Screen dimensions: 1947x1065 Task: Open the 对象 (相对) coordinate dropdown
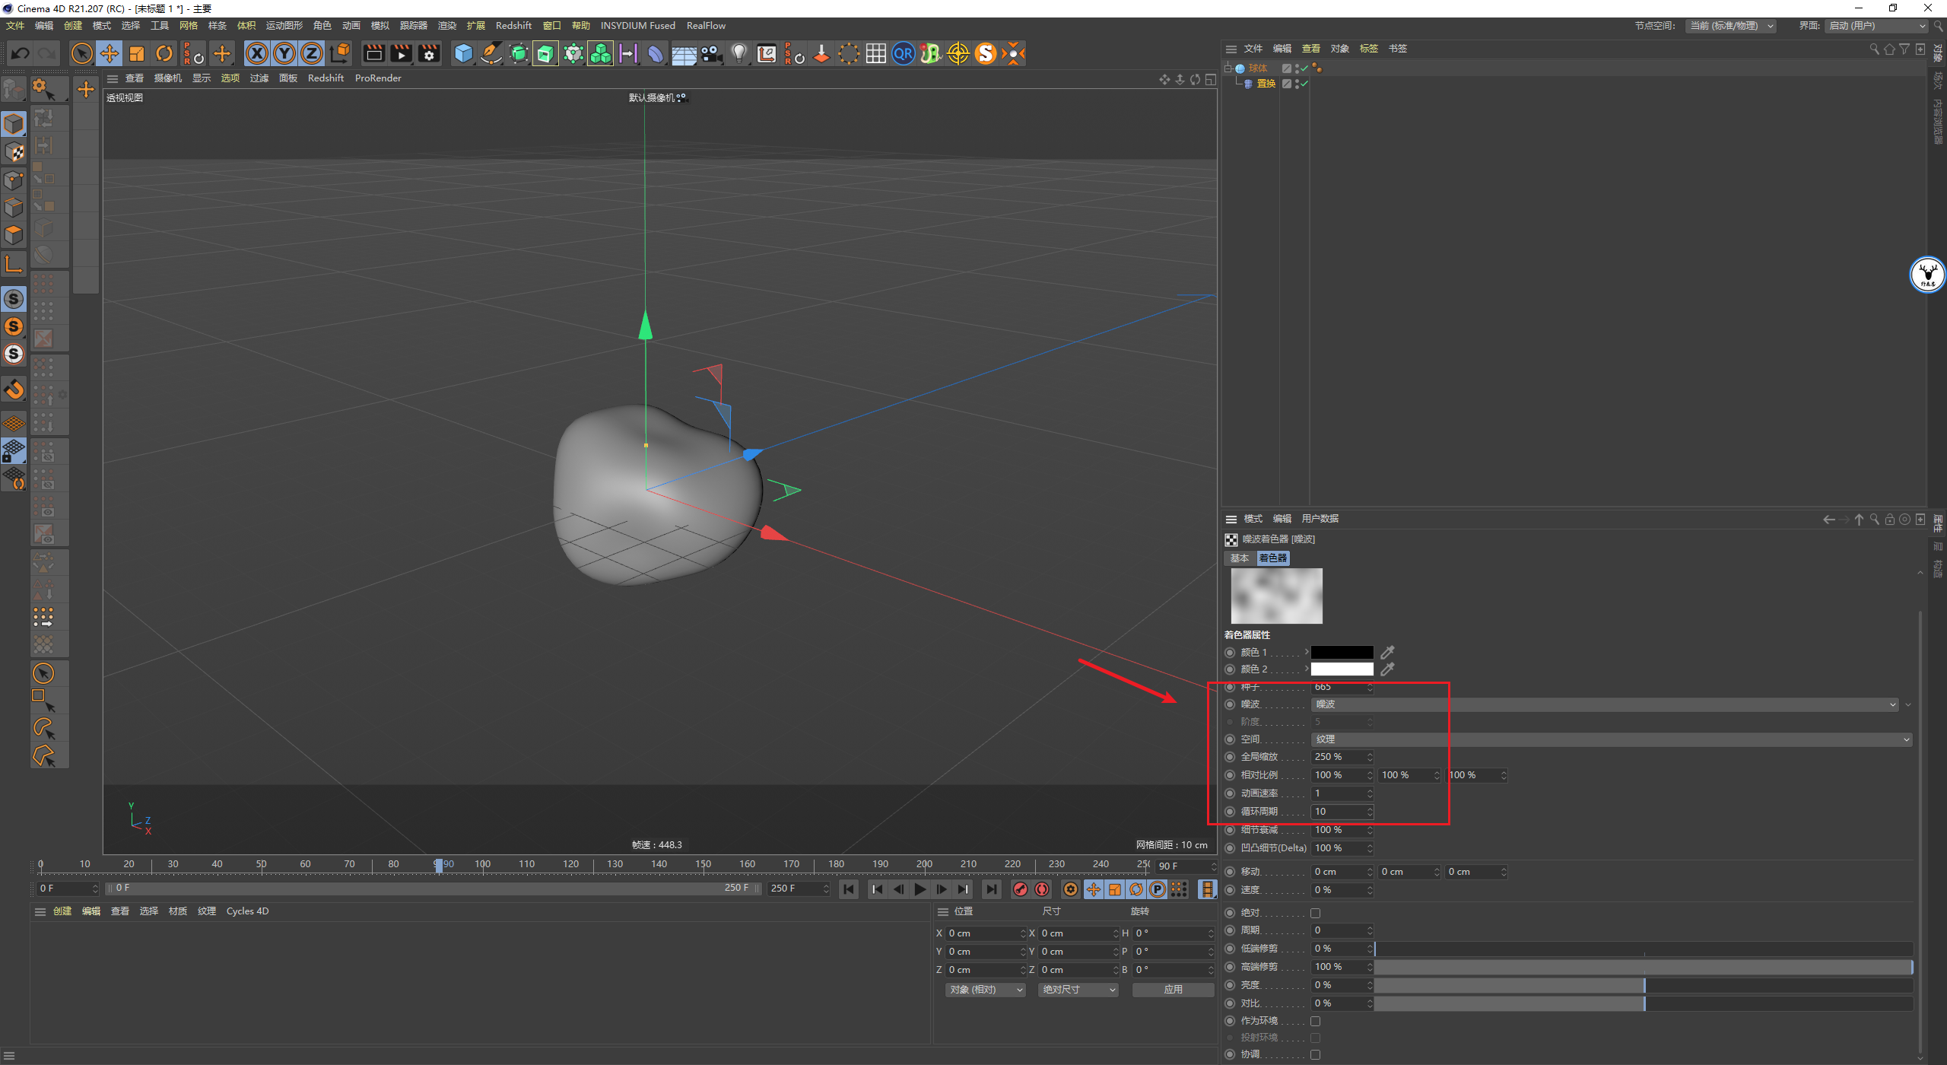(986, 990)
